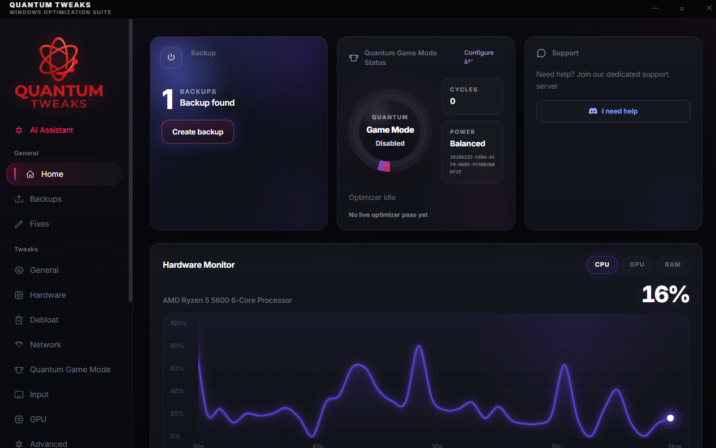Click the Debloat trash icon
Image resolution: width=716 pixels, height=448 pixels.
click(x=19, y=320)
